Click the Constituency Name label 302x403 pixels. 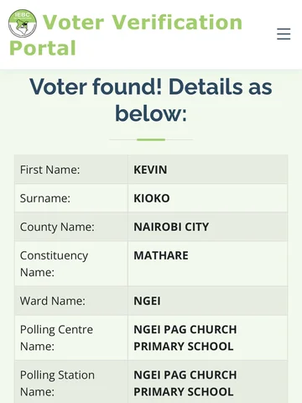[x=54, y=264]
